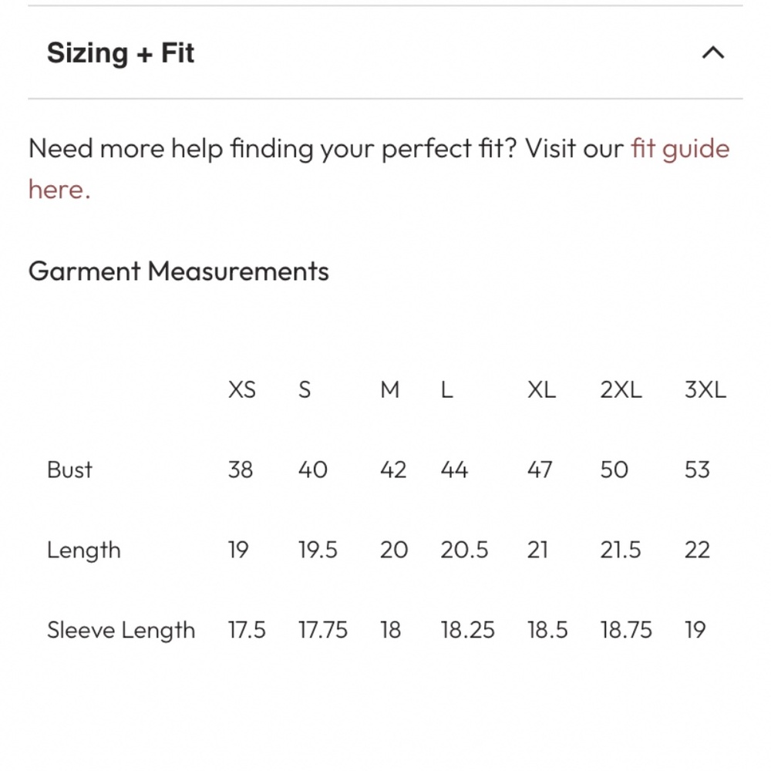Image resolution: width=771 pixels, height=771 pixels.
Task: Click the Length row label
Action: 83,550
